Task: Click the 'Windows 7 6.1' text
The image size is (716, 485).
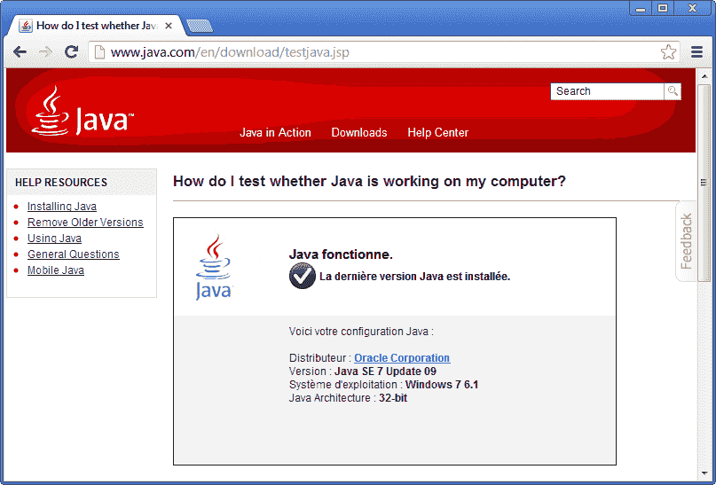Action: click(x=442, y=385)
